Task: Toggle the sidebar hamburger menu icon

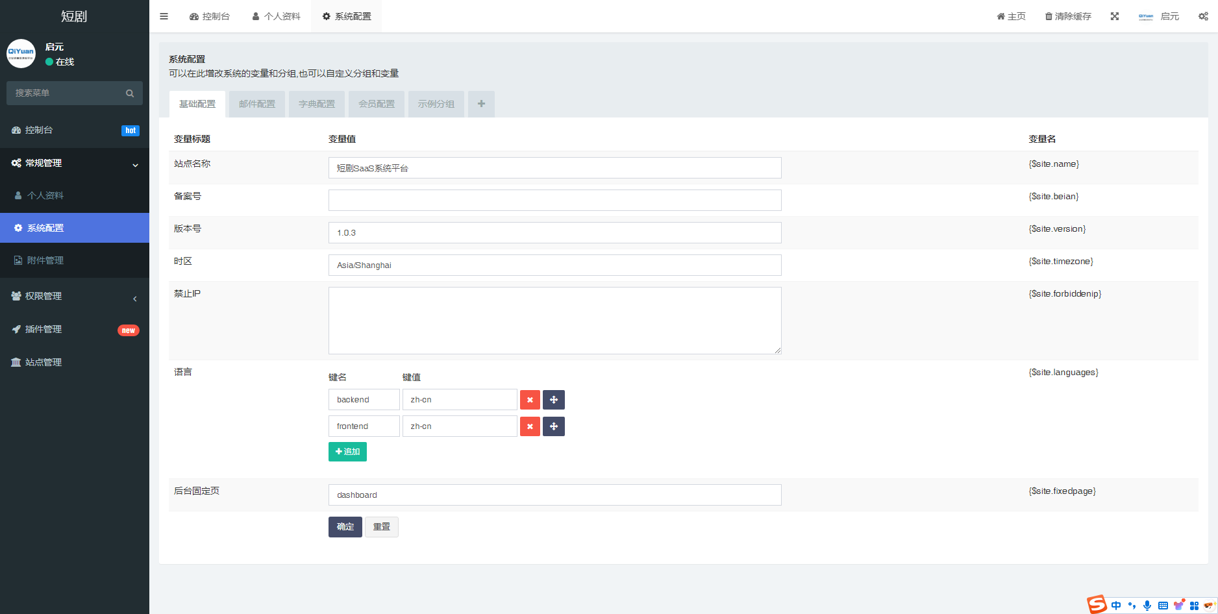Action: [x=164, y=16]
